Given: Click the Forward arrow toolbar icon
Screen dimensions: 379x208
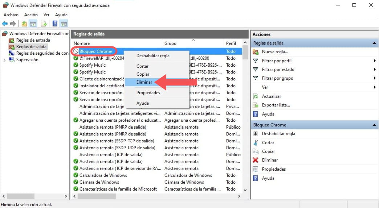Looking at the screenshot, I should click(13, 24).
